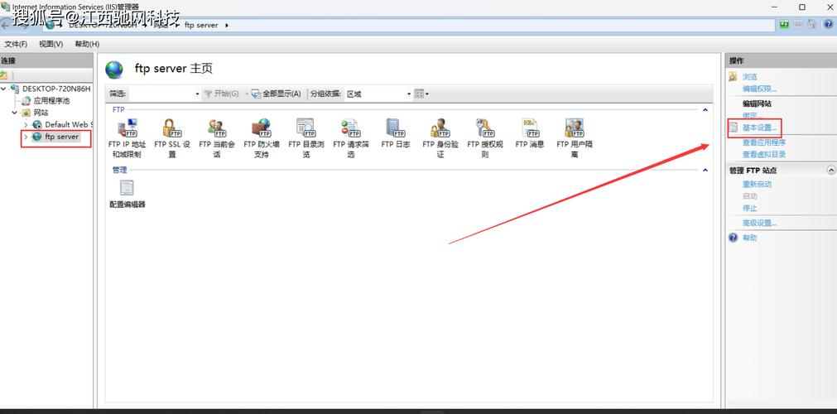Click the 基本设置... link
The image size is (837, 414).
click(759, 128)
